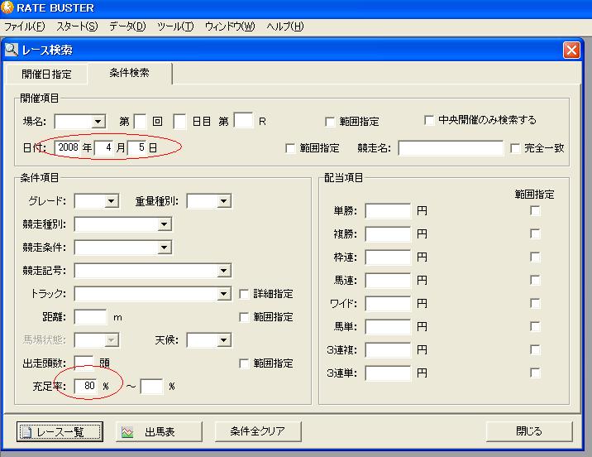The image size is (592, 457).
Task: Enable range checkbox for 3連複
Action: pyautogui.click(x=535, y=349)
